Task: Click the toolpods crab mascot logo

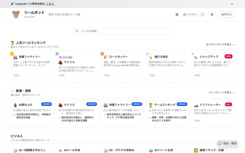Action: [x=16, y=14]
